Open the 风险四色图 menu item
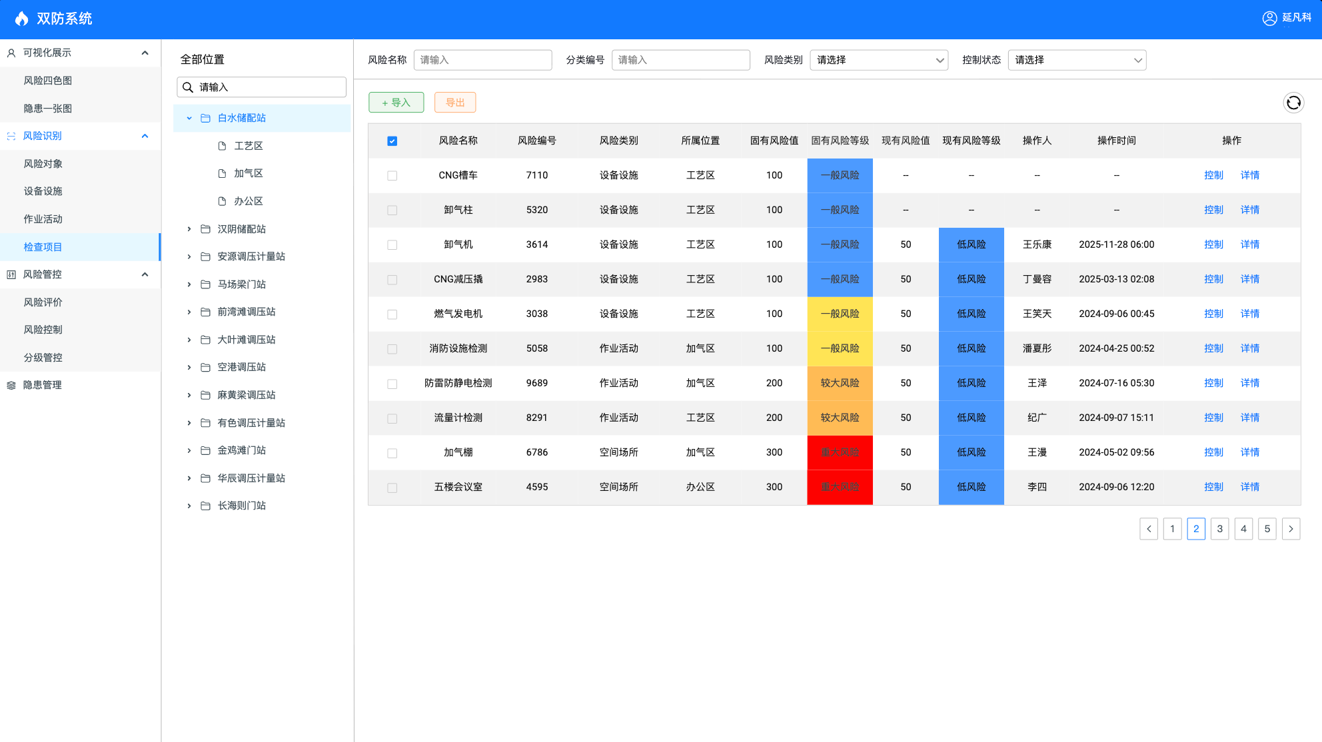 (x=48, y=81)
